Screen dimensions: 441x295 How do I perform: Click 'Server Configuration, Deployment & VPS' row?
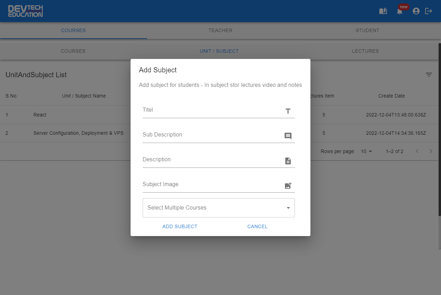pos(79,133)
